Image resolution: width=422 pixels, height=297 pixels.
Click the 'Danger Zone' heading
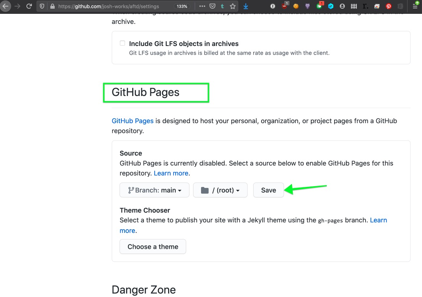(x=144, y=290)
